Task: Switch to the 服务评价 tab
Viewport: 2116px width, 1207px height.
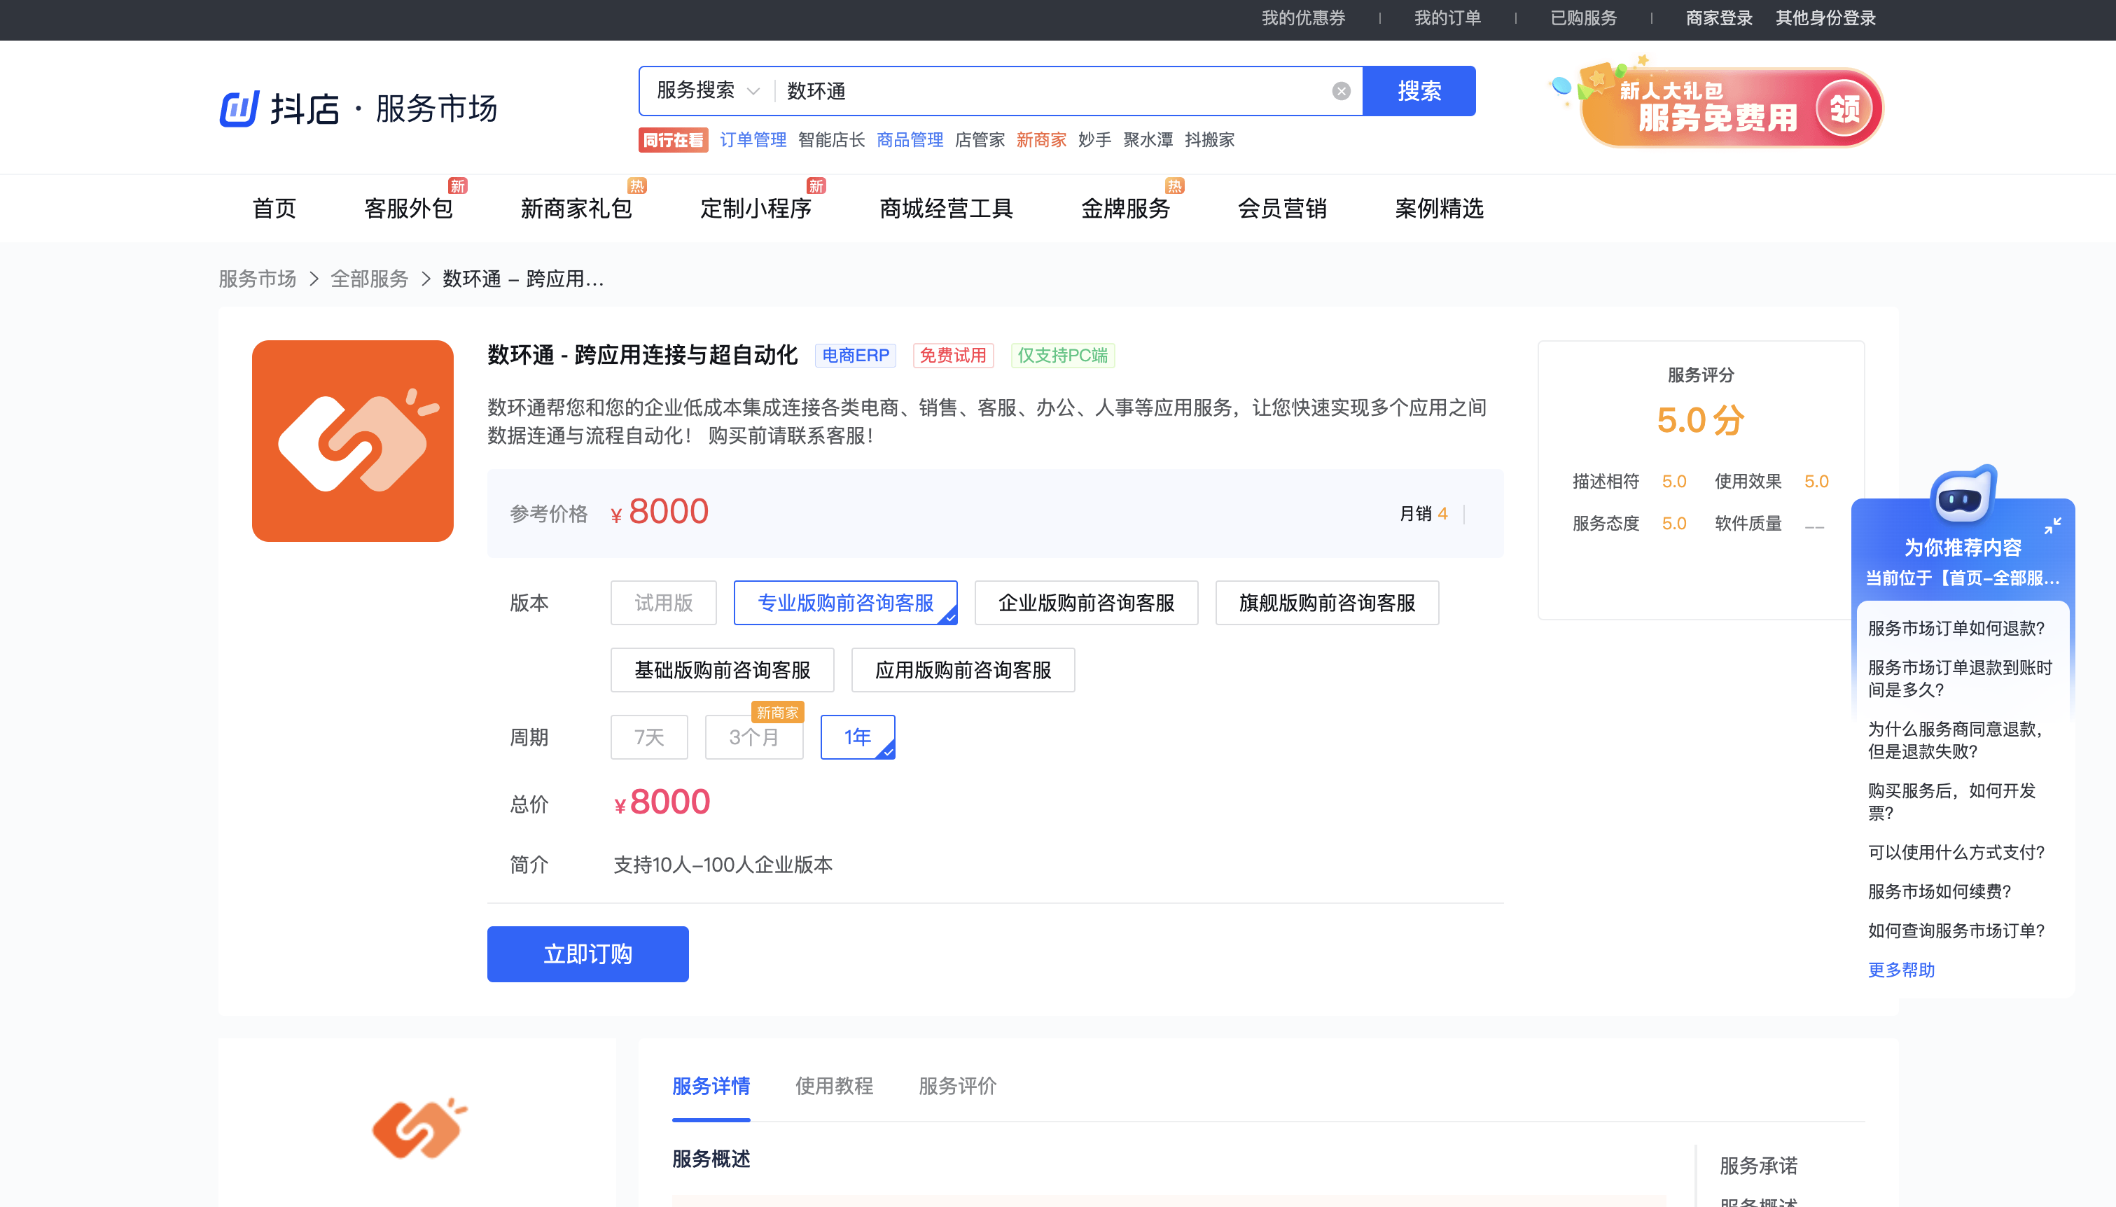Action: pos(957,1086)
